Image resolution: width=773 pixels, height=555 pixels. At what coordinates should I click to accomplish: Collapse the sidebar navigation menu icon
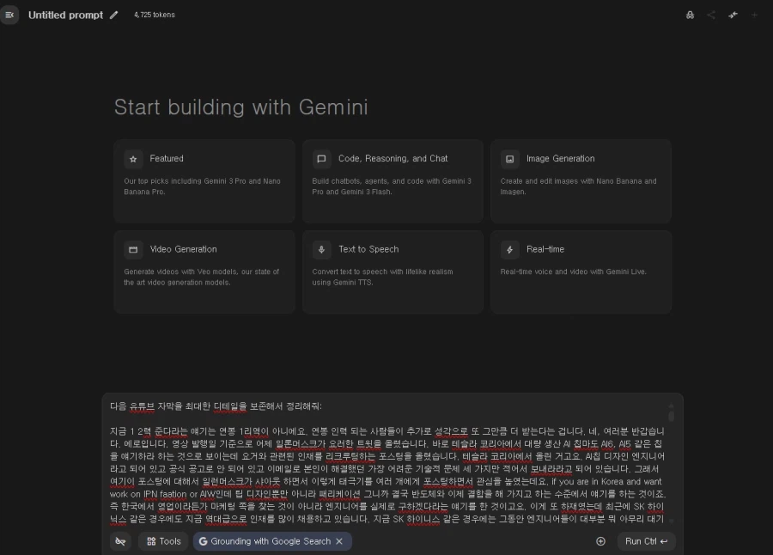pyautogui.click(x=9, y=15)
